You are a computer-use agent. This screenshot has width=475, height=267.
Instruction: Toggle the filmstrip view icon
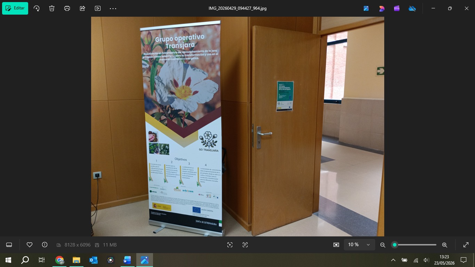pos(9,245)
